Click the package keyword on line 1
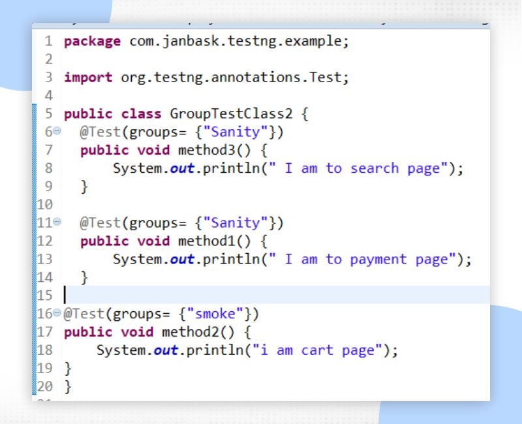Viewport: 522px width, 424px height. [x=92, y=41]
